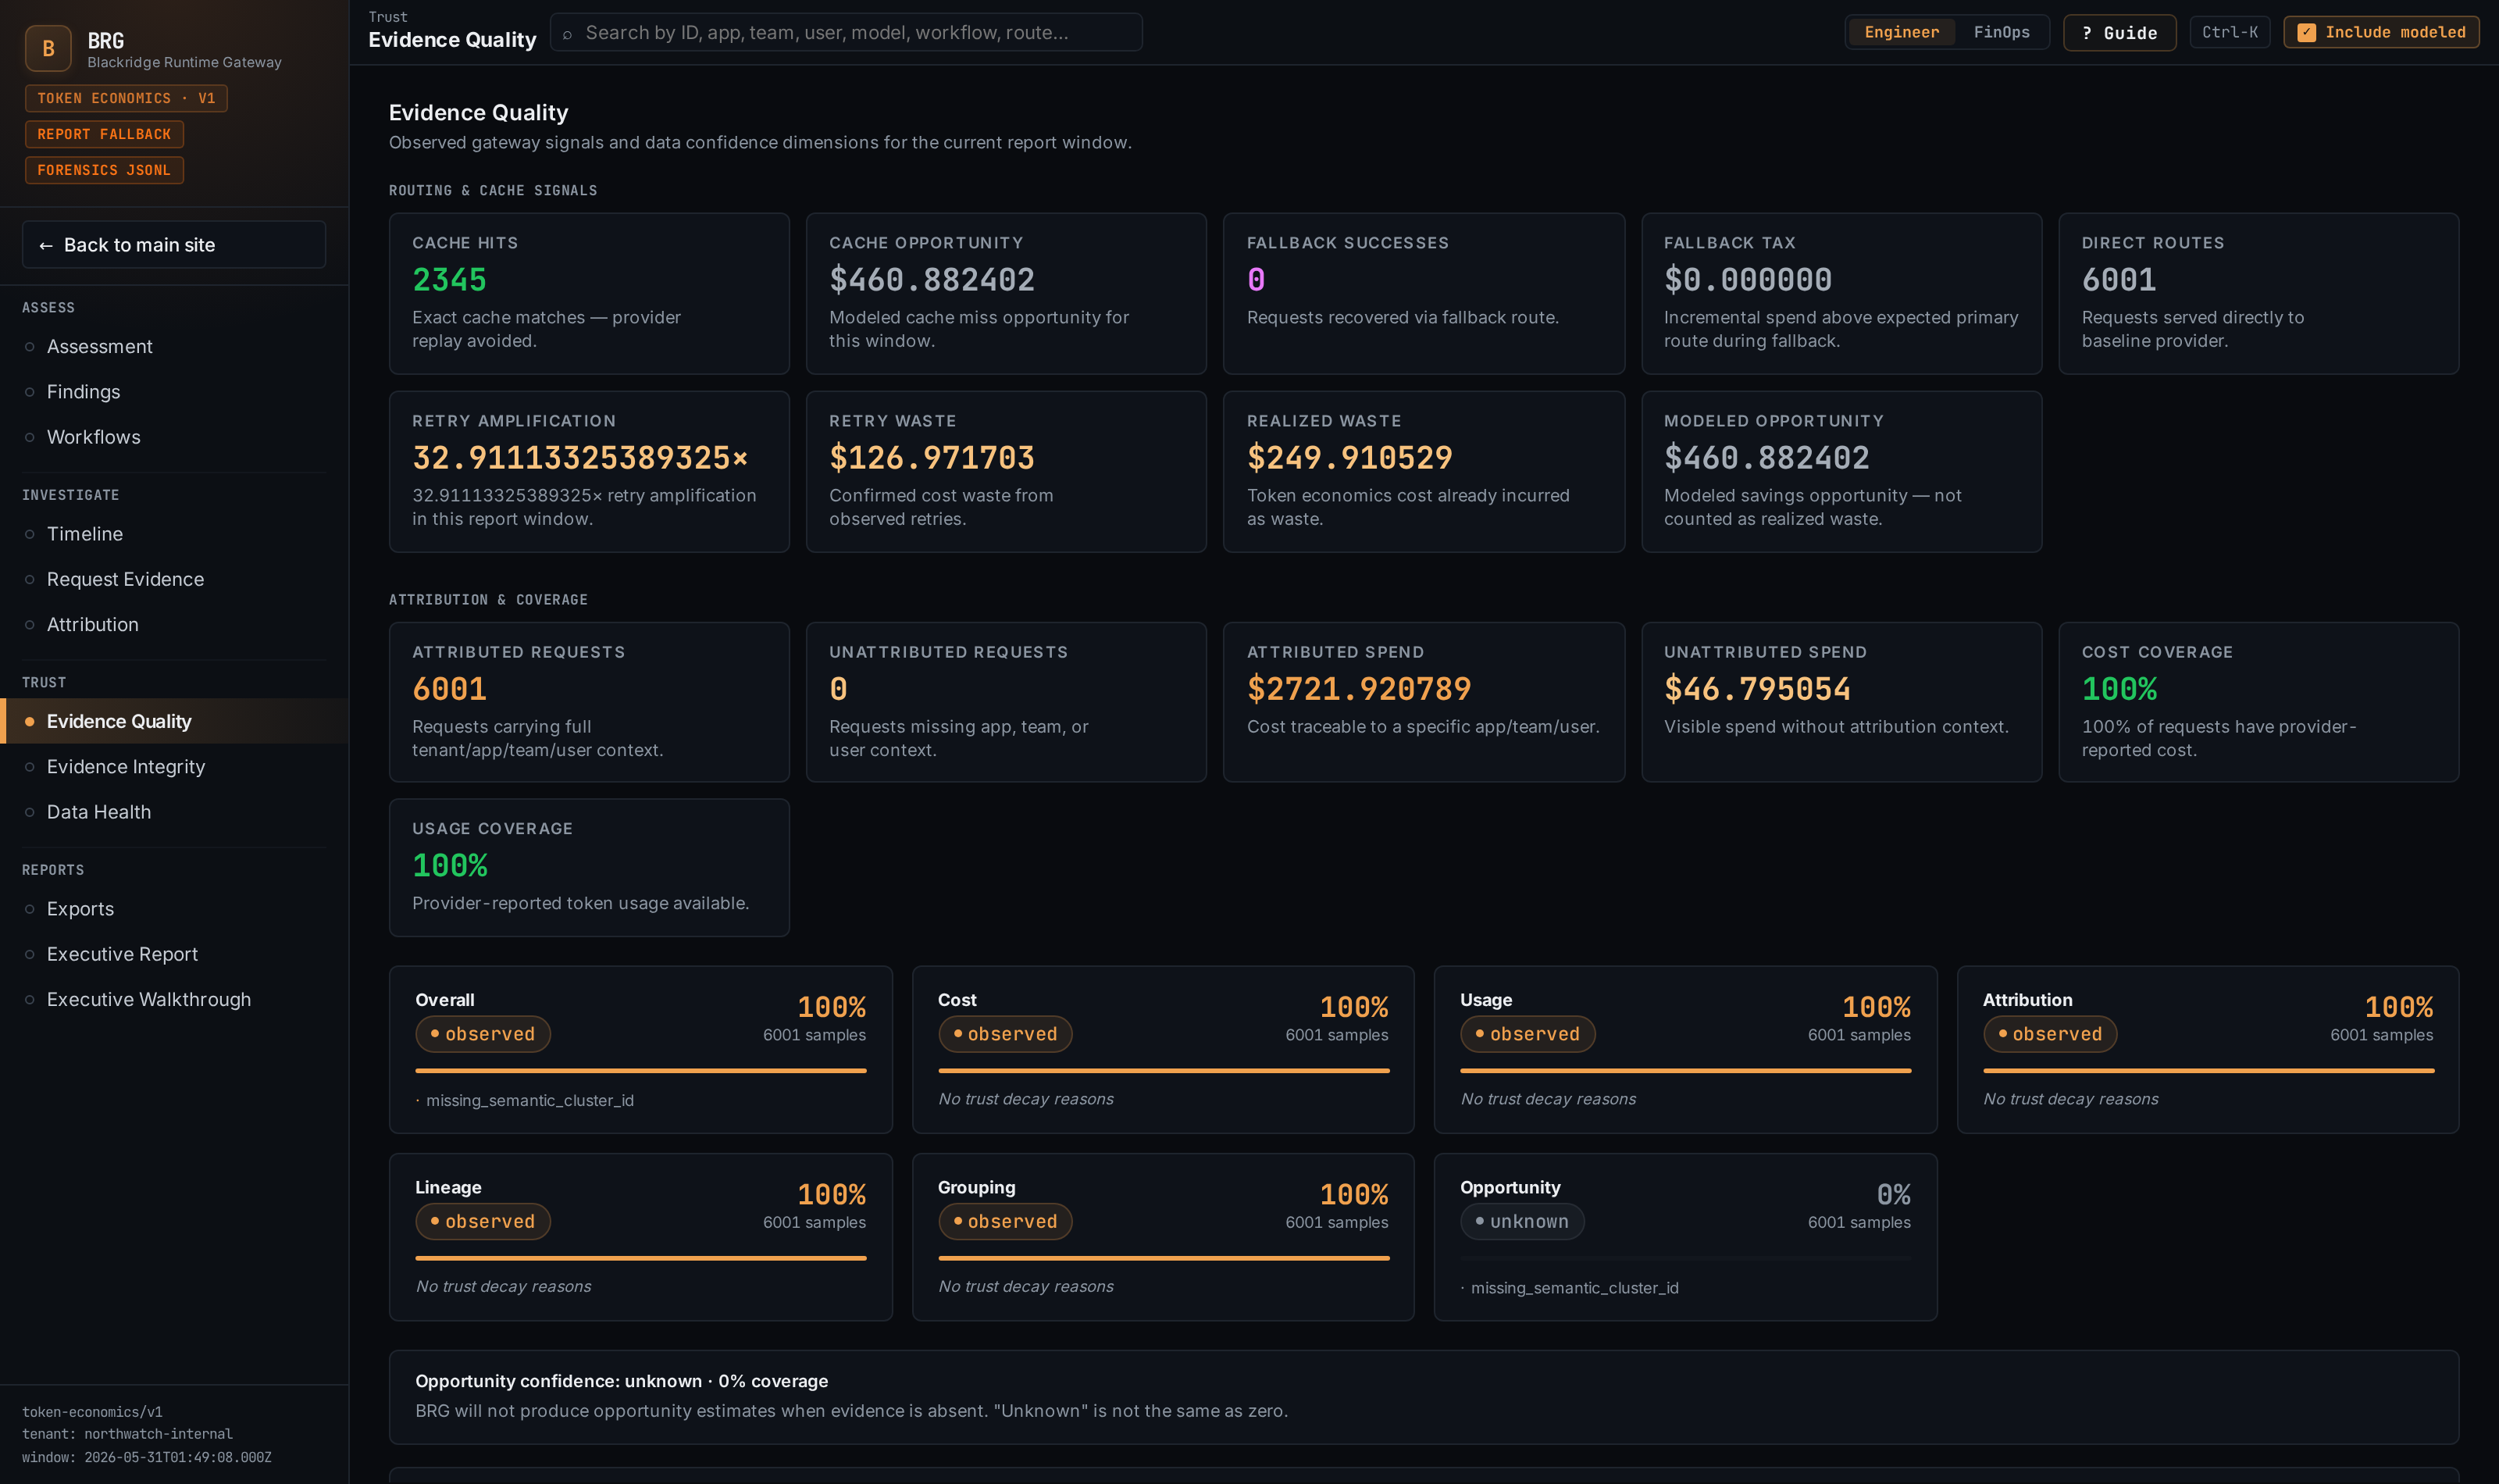This screenshot has width=2499, height=1484.
Task: Click the Exports bullet icon
Action: tap(30, 909)
